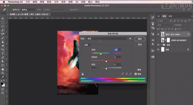This screenshot has height=105, width=193.
Task: Select the Zoom tool
Action: tap(2, 73)
